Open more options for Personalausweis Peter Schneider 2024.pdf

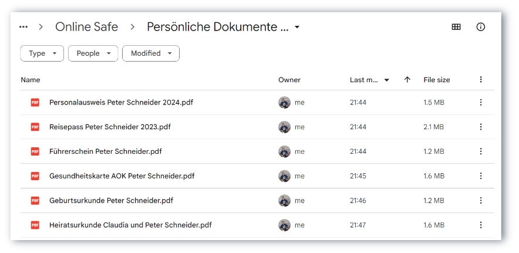click(481, 103)
